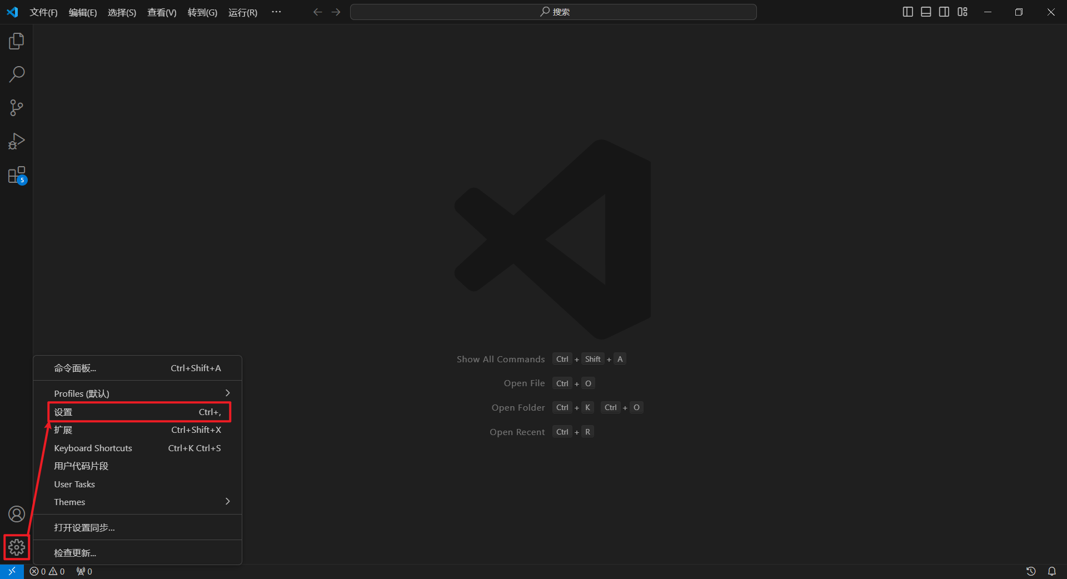Open the 编辑(E) menu
Image resolution: width=1067 pixels, height=579 pixels.
point(83,12)
